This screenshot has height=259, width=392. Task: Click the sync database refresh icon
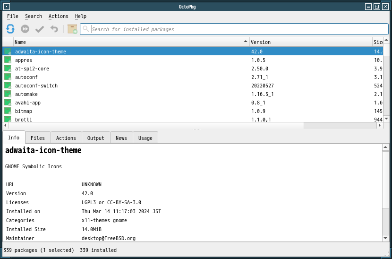[x=10, y=29]
